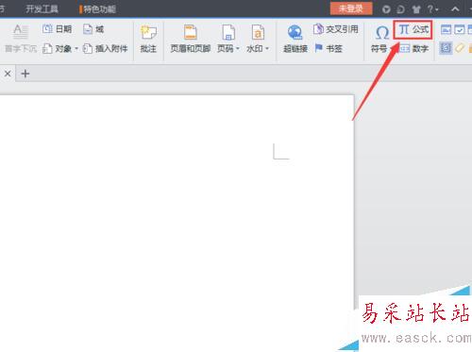Viewport: 472px width, 352px height.
Task: Add a 批注 comment
Action: 148,40
